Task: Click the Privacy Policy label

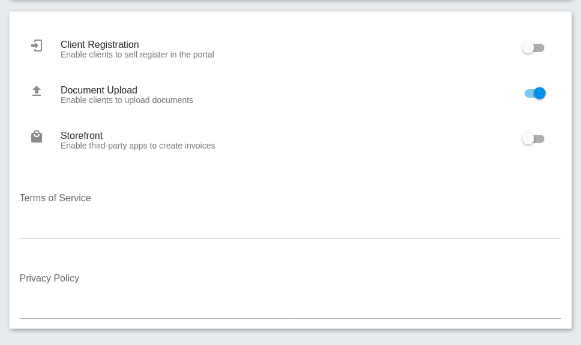Action: pos(49,278)
